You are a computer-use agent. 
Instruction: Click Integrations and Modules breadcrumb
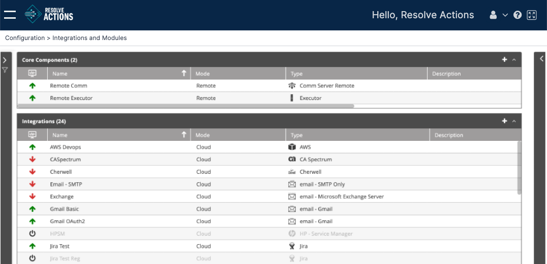point(89,38)
